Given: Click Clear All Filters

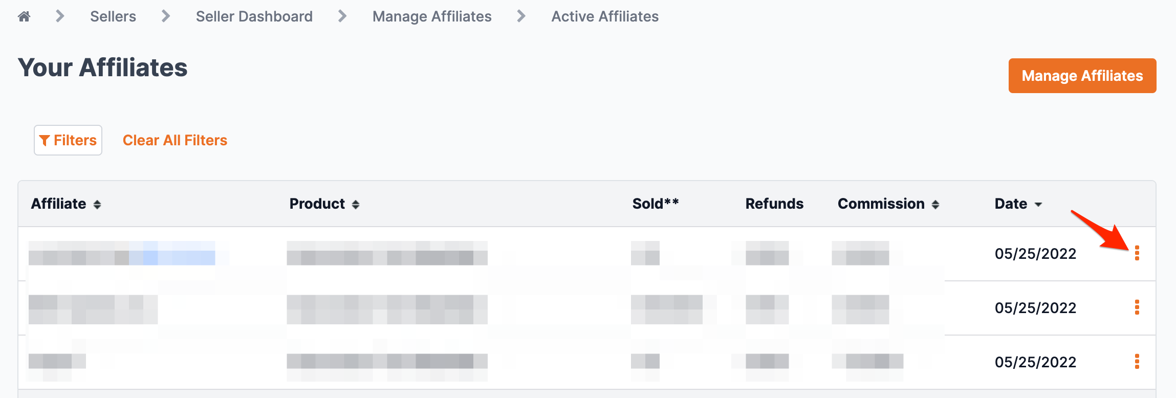Looking at the screenshot, I should (x=175, y=140).
